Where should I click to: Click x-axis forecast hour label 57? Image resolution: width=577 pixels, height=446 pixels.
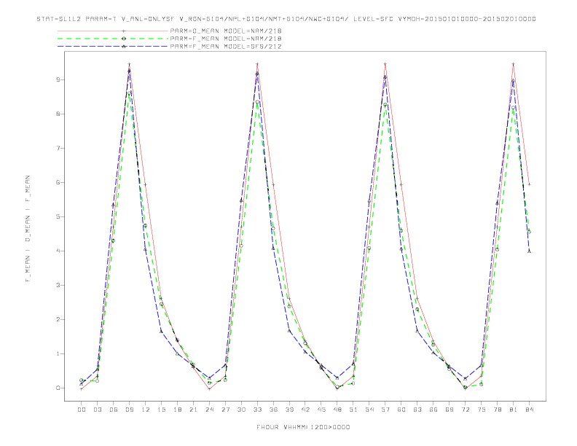point(385,410)
